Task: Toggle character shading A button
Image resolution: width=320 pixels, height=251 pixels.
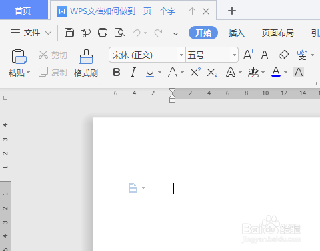Action: pyautogui.click(x=299, y=72)
